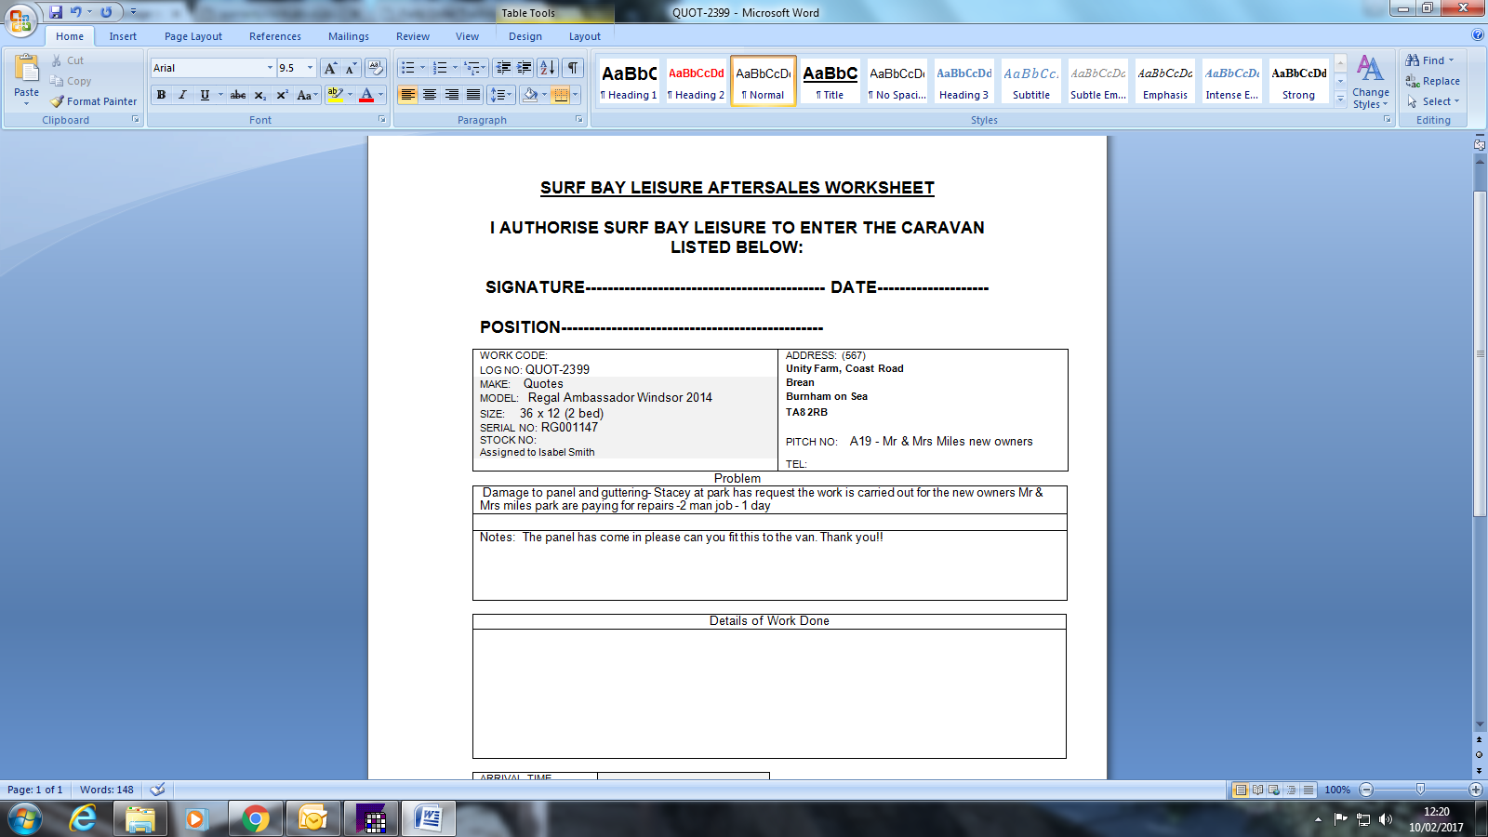Open the line spacing options
This screenshot has height=837, width=1488.
pos(500,95)
